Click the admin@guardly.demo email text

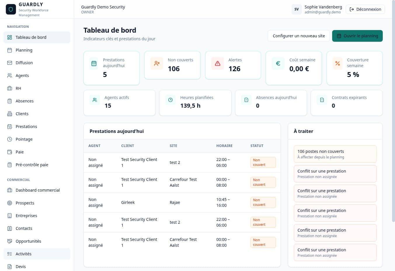pos(323,12)
